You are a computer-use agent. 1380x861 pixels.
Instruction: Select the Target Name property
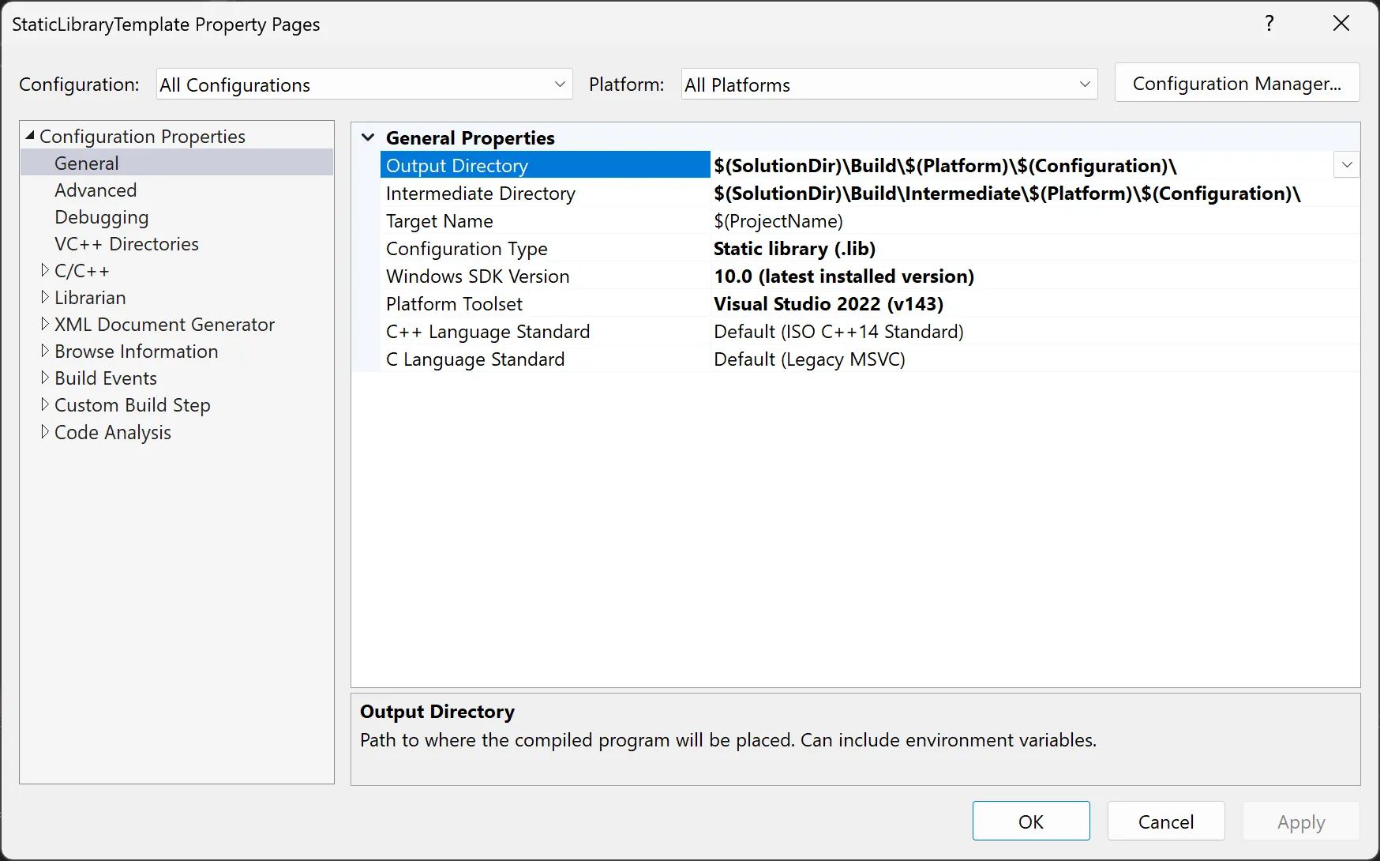440,221
